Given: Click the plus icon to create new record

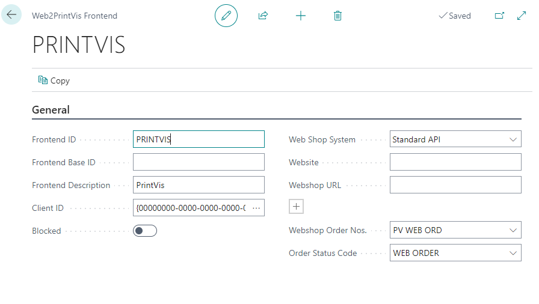Looking at the screenshot, I should pyautogui.click(x=301, y=16).
